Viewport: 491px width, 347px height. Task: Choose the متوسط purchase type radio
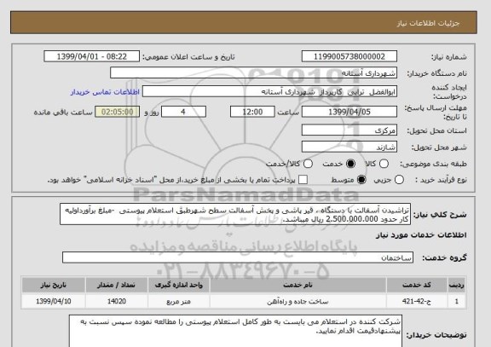click(361, 180)
